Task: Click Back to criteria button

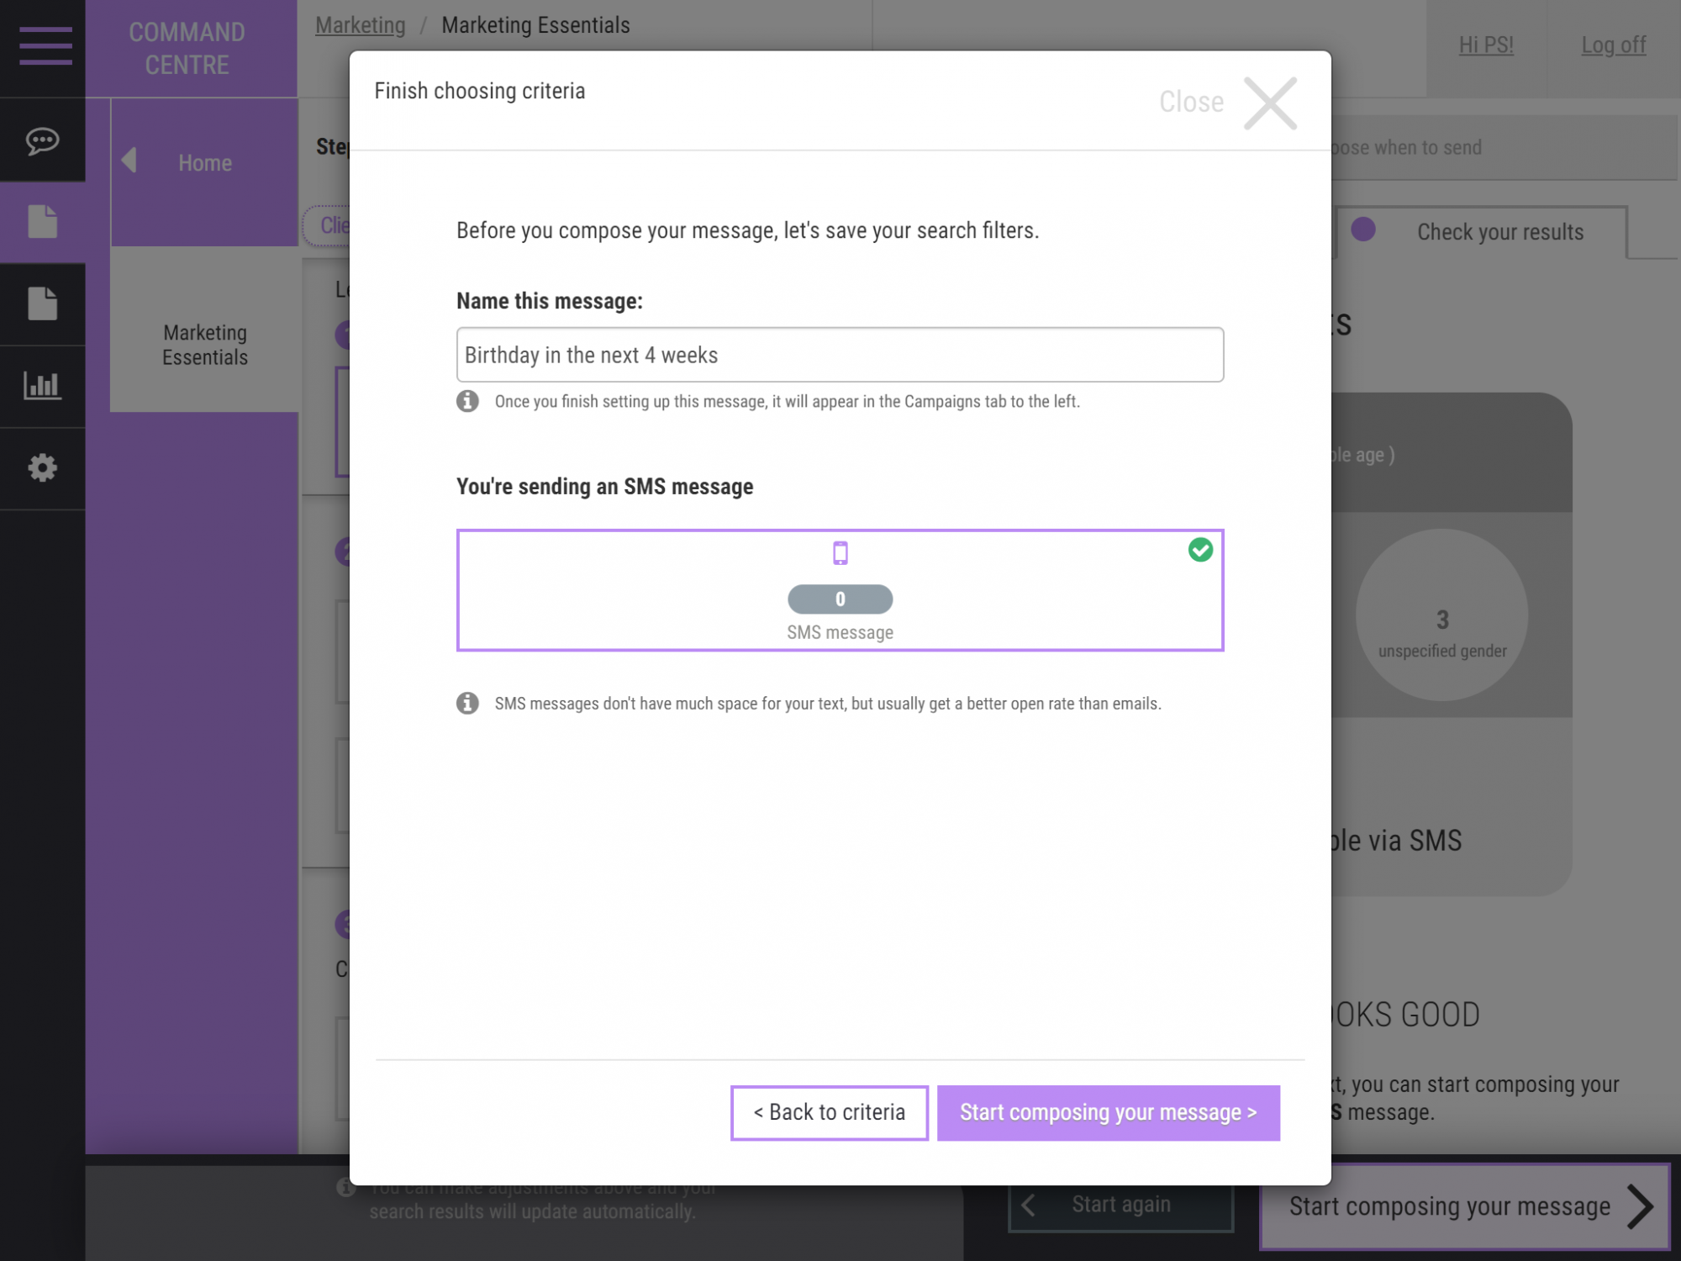Action: (x=829, y=1112)
